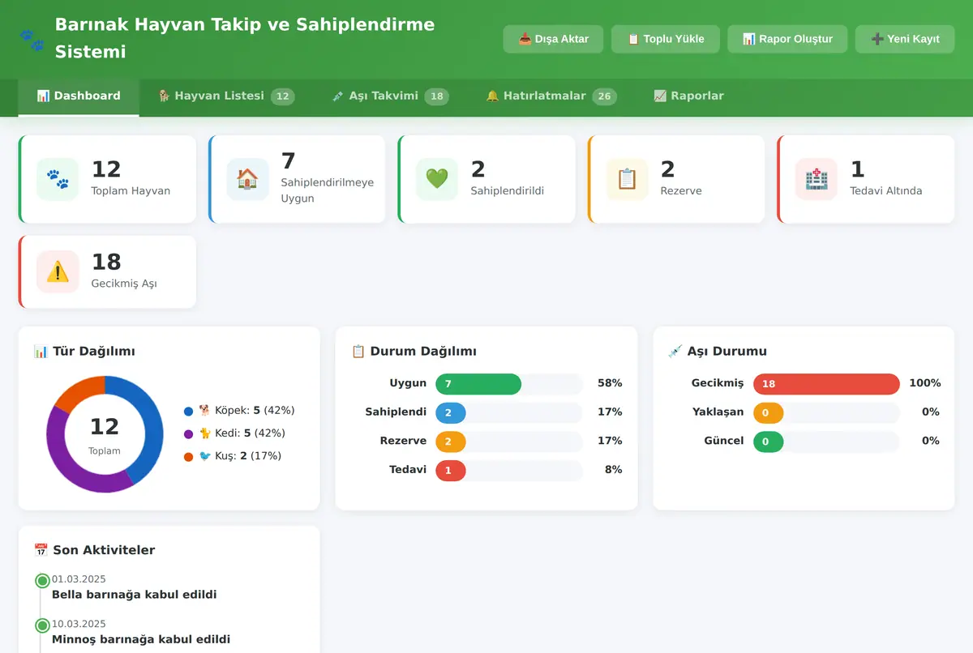Click the purple Kedi legend swatch
The height and width of the screenshot is (653, 973).
click(189, 433)
